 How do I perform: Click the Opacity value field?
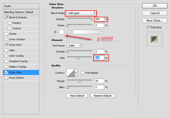click(x=99, y=19)
